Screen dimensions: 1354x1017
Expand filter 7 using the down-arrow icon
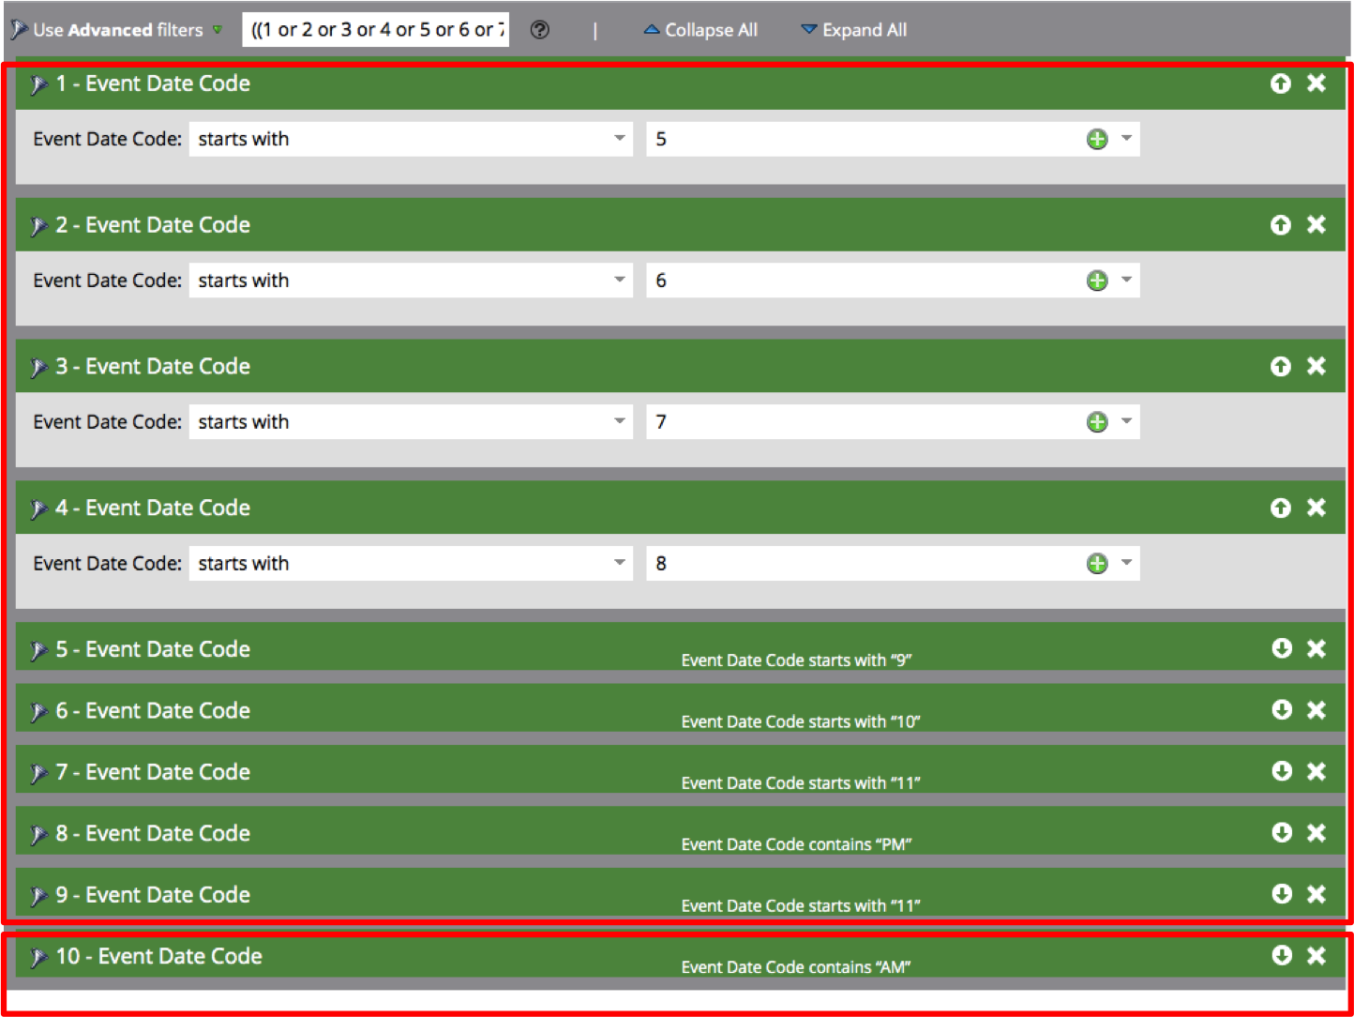pos(1282,771)
